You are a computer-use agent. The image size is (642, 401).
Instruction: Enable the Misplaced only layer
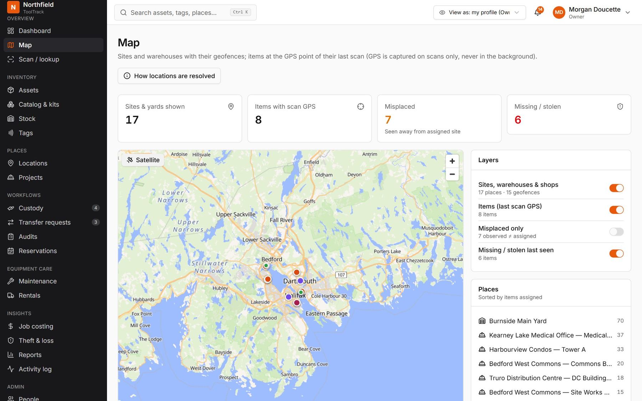click(x=616, y=232)
